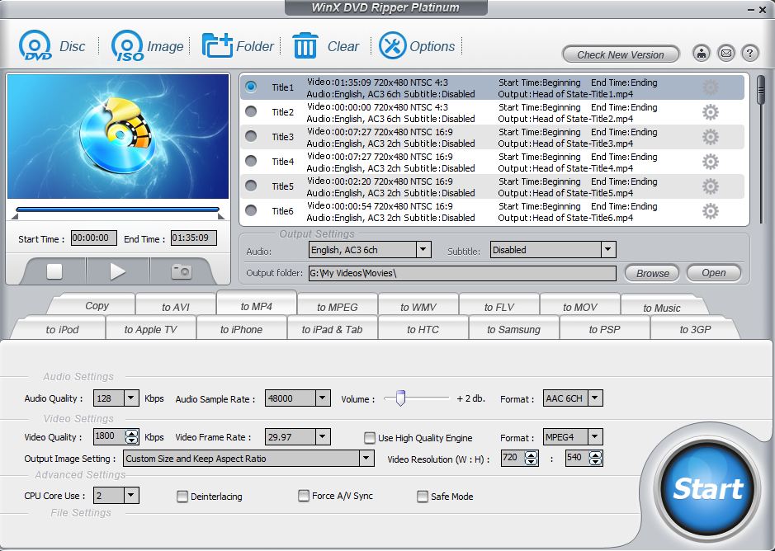Stop the preview playback

point(54,271)
